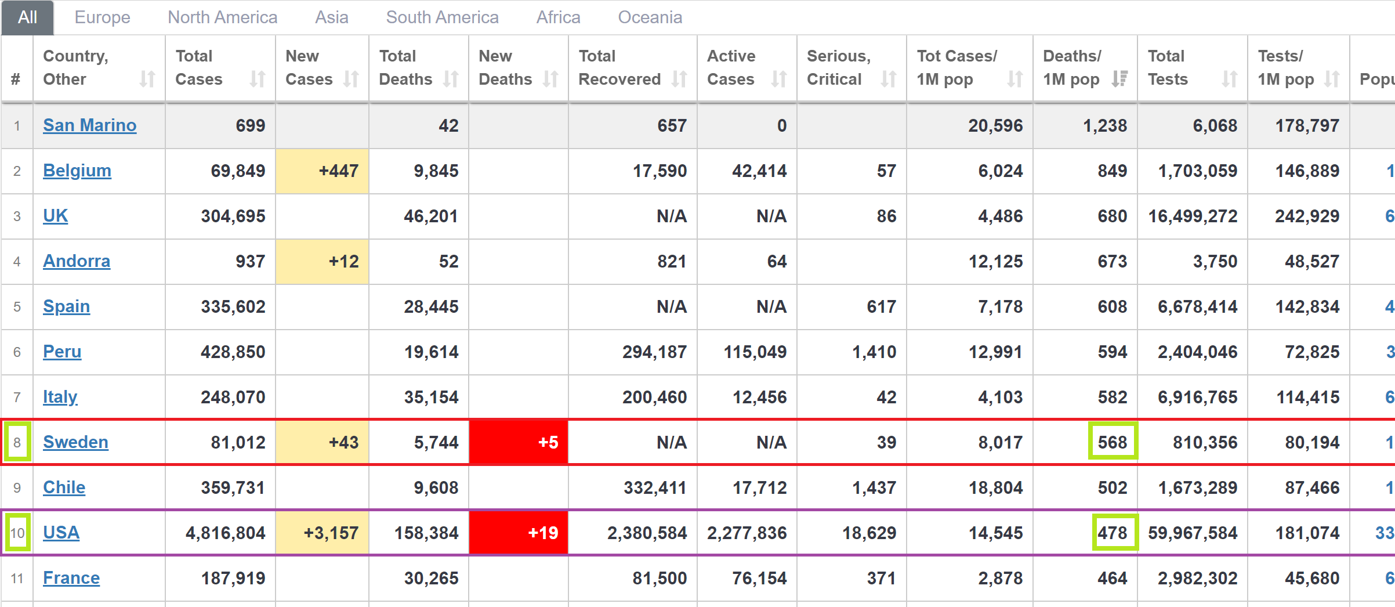
Task: Click Belgium's 146,889 tests per million
Action: (1307, 171)
